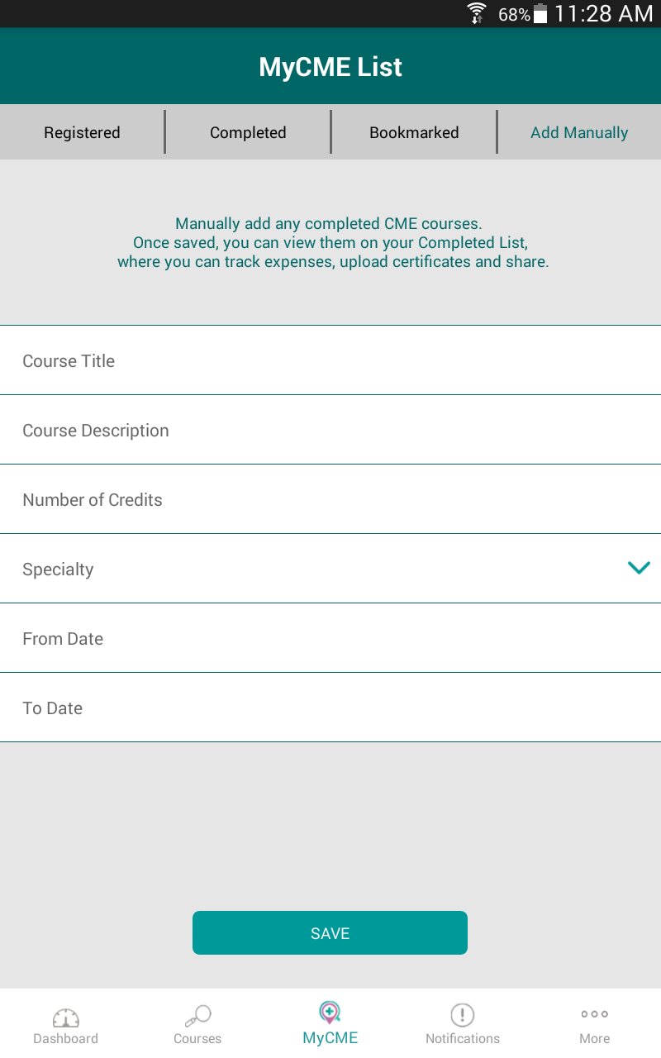The height and width of the screenshot is (1058, 661).
Task: Pick a From Date value
Action: 330,638
